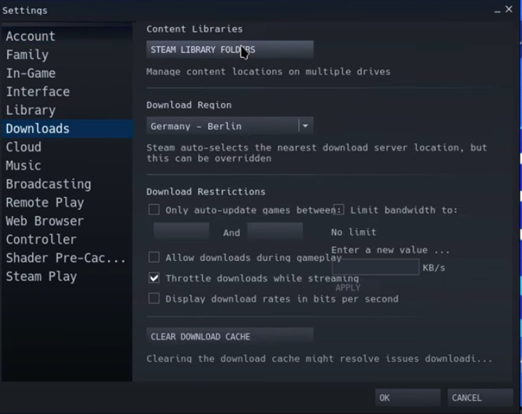Enable Only auto-update games between
The height and width of the screenshot is (414, 522).
pyautogui.click(x=154, y=210)
